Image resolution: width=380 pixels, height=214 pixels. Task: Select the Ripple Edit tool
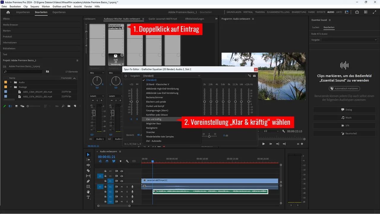point(88,165)
